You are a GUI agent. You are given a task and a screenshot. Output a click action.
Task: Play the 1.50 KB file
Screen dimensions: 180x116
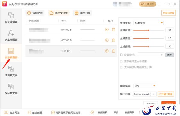pyautogui.click(x=107, y=51)
